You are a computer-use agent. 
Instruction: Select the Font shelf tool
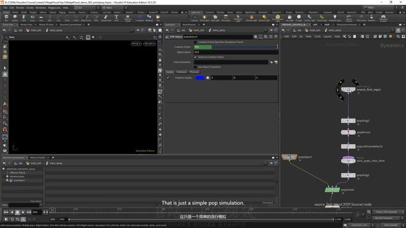point(116,18)
